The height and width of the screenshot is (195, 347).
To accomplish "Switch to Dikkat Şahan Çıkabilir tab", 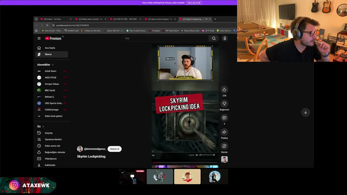I will pos(90,19).
